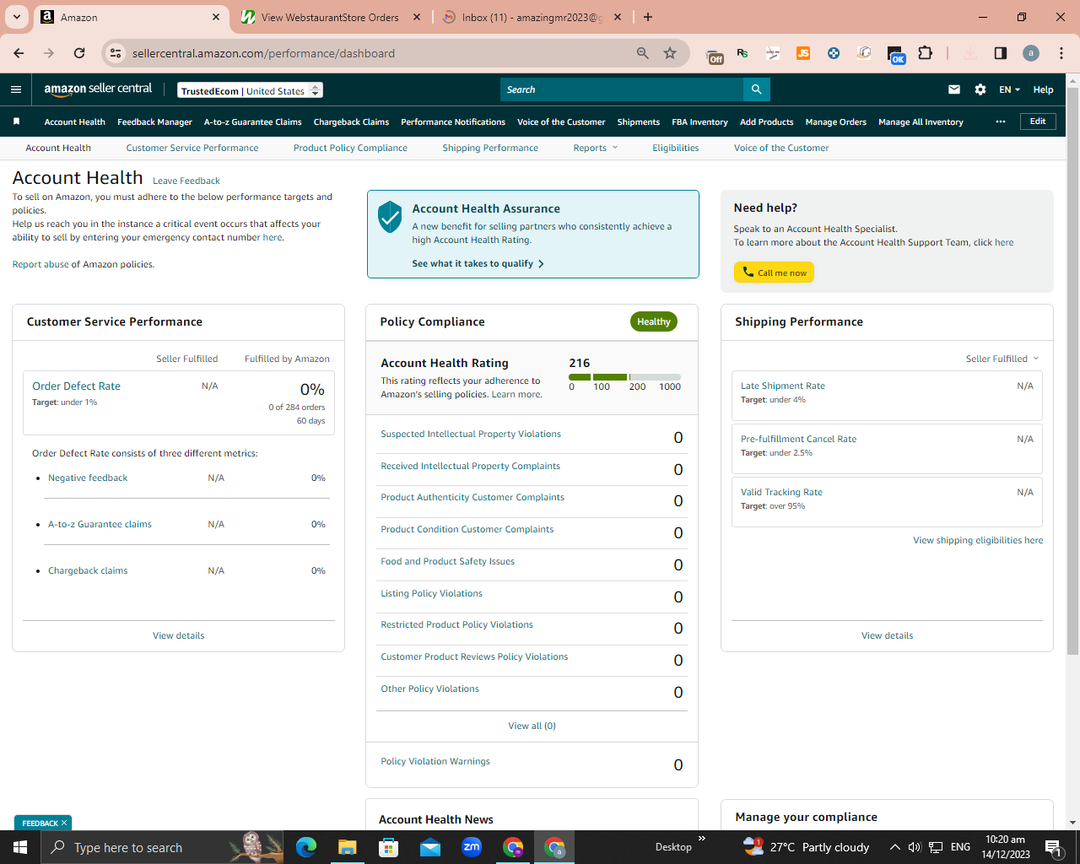1080x864 pixels.
Task: Click the RS extension icon
Action: (742, 53)
